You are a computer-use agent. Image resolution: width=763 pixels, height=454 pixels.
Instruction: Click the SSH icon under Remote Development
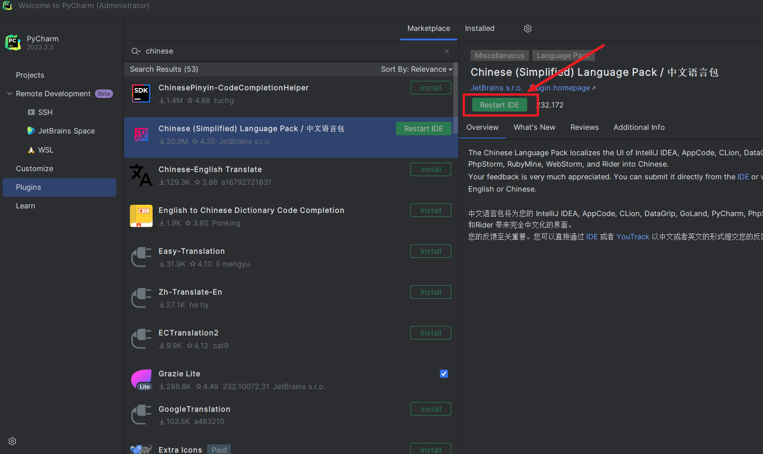pos(31,112)
